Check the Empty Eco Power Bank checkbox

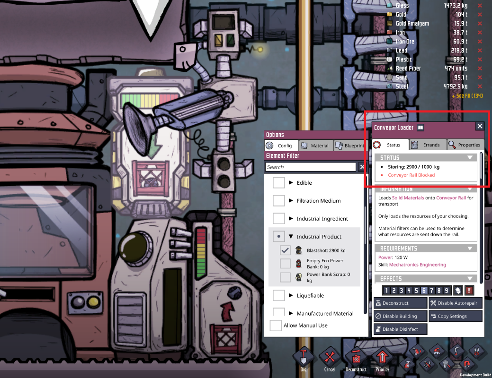pos(285,263)
